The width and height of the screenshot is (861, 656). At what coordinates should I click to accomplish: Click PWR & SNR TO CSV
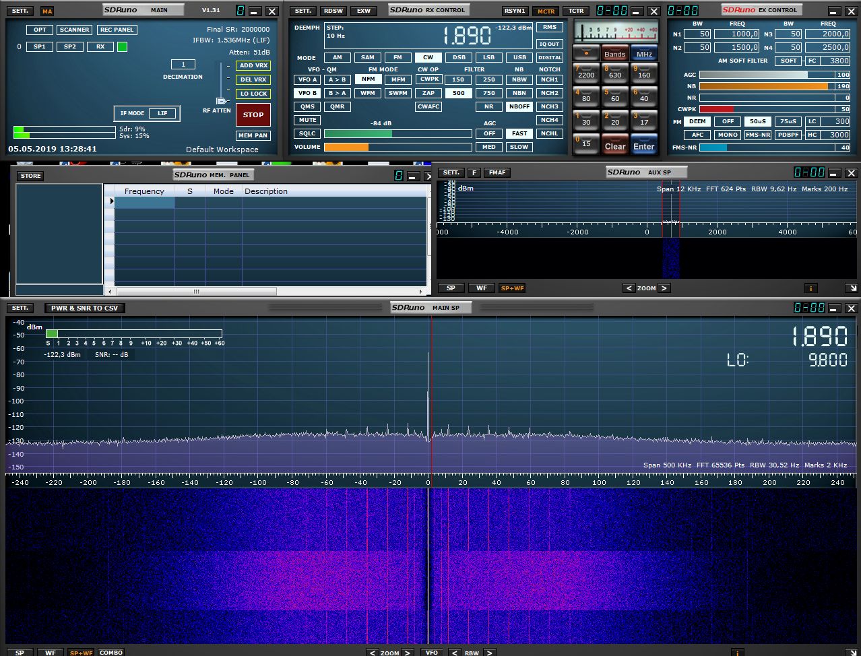[x=85, y=308]
